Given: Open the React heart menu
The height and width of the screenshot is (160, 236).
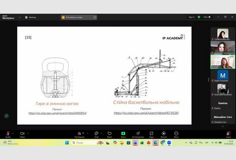Looking at the screenshot, I should (x=110, y=134).
